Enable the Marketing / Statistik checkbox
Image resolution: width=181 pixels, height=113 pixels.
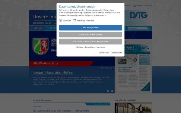(74, 20)
